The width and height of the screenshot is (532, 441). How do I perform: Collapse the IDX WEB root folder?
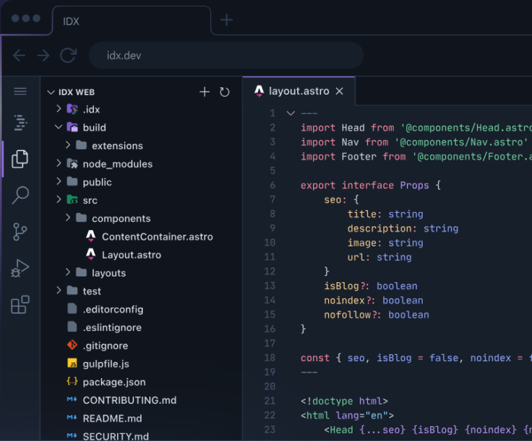[50, 92]
